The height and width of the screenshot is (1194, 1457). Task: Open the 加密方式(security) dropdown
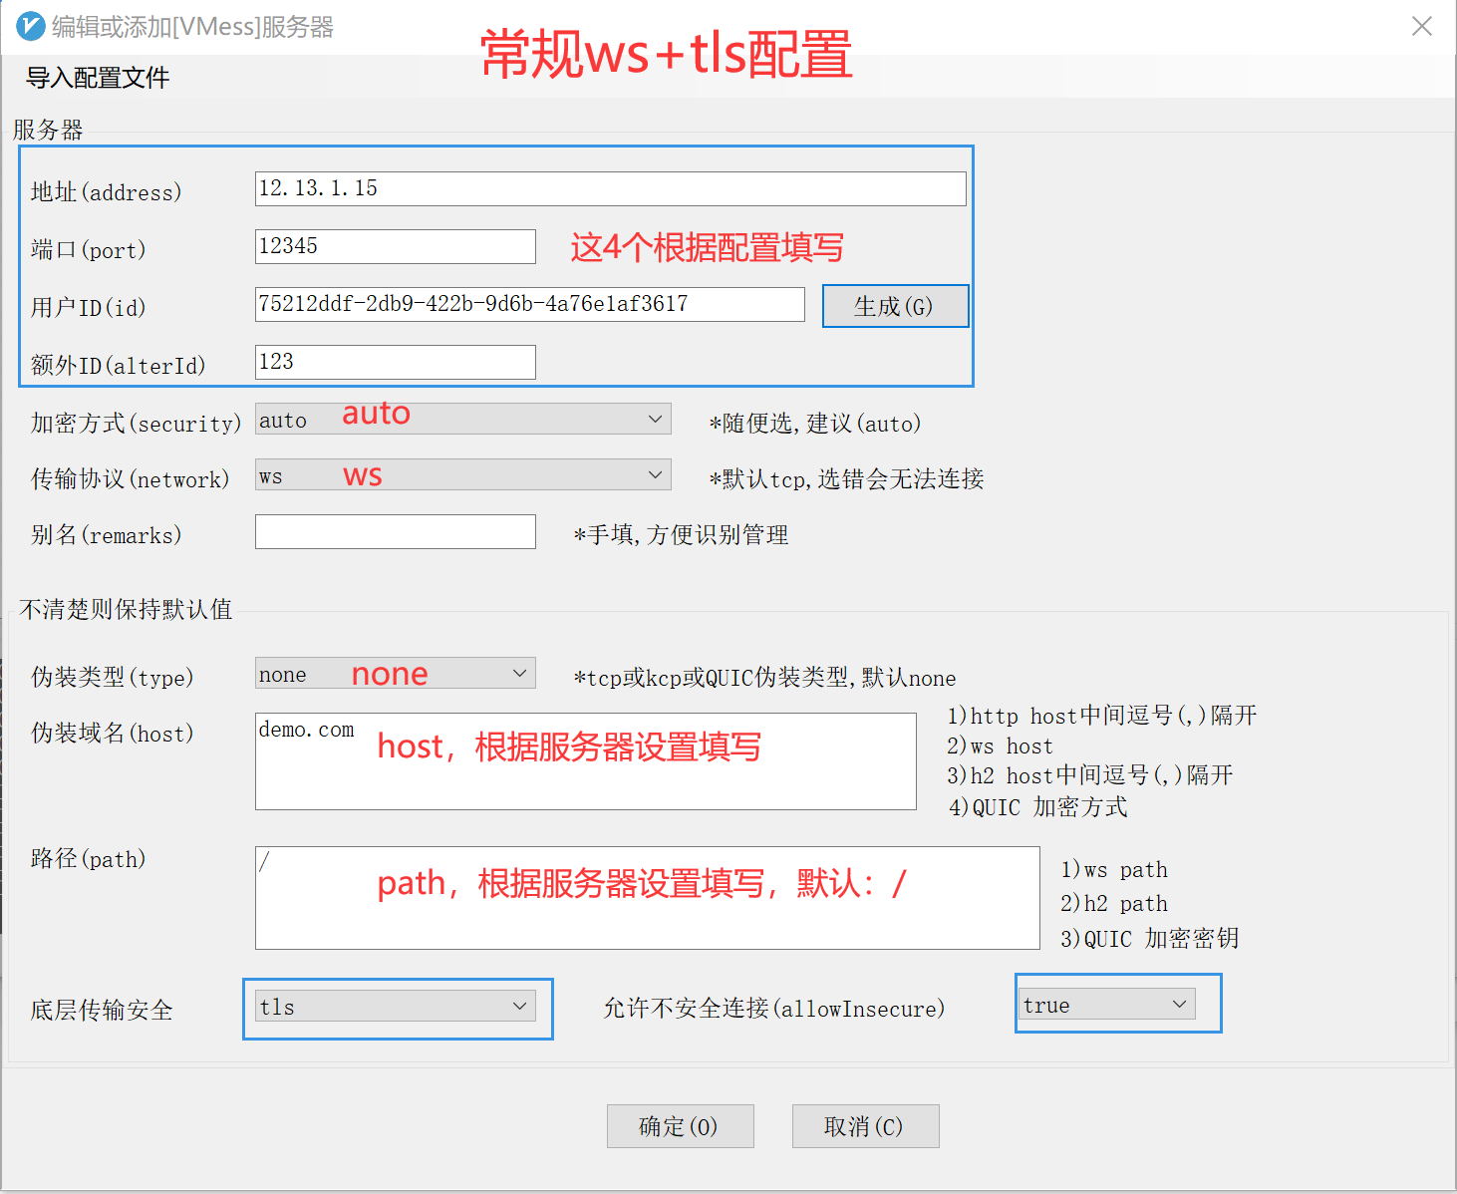(463, 420)
